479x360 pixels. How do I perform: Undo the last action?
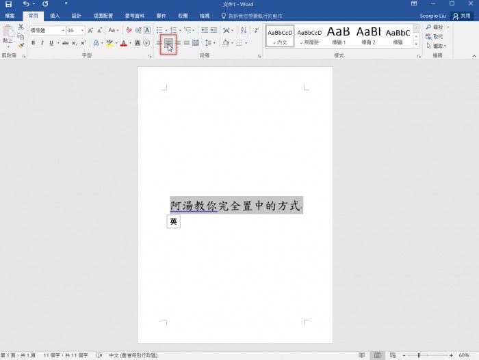click(26, 4)
